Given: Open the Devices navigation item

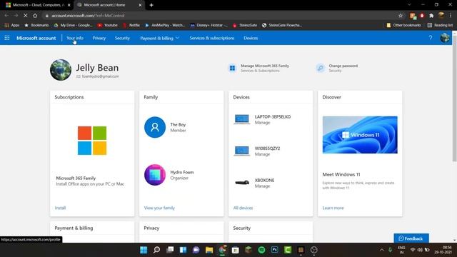Looking at the screenshot, I should pyautogui.click(x=251, y=38).
